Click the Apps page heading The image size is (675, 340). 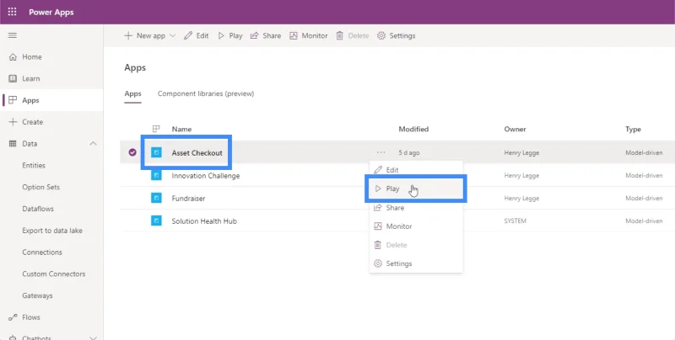point(135,67)
